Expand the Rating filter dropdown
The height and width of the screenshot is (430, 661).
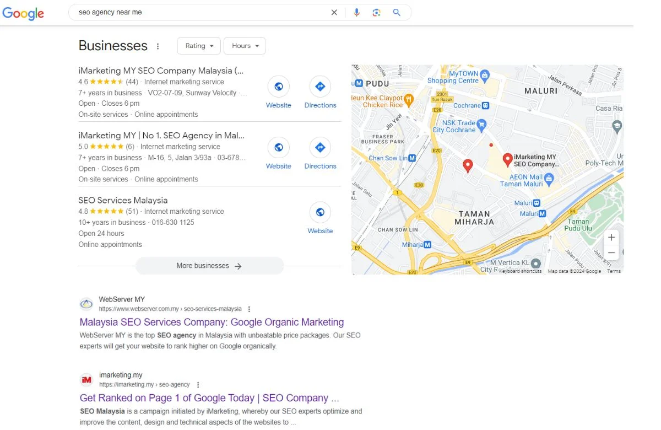tap(199, 46)
